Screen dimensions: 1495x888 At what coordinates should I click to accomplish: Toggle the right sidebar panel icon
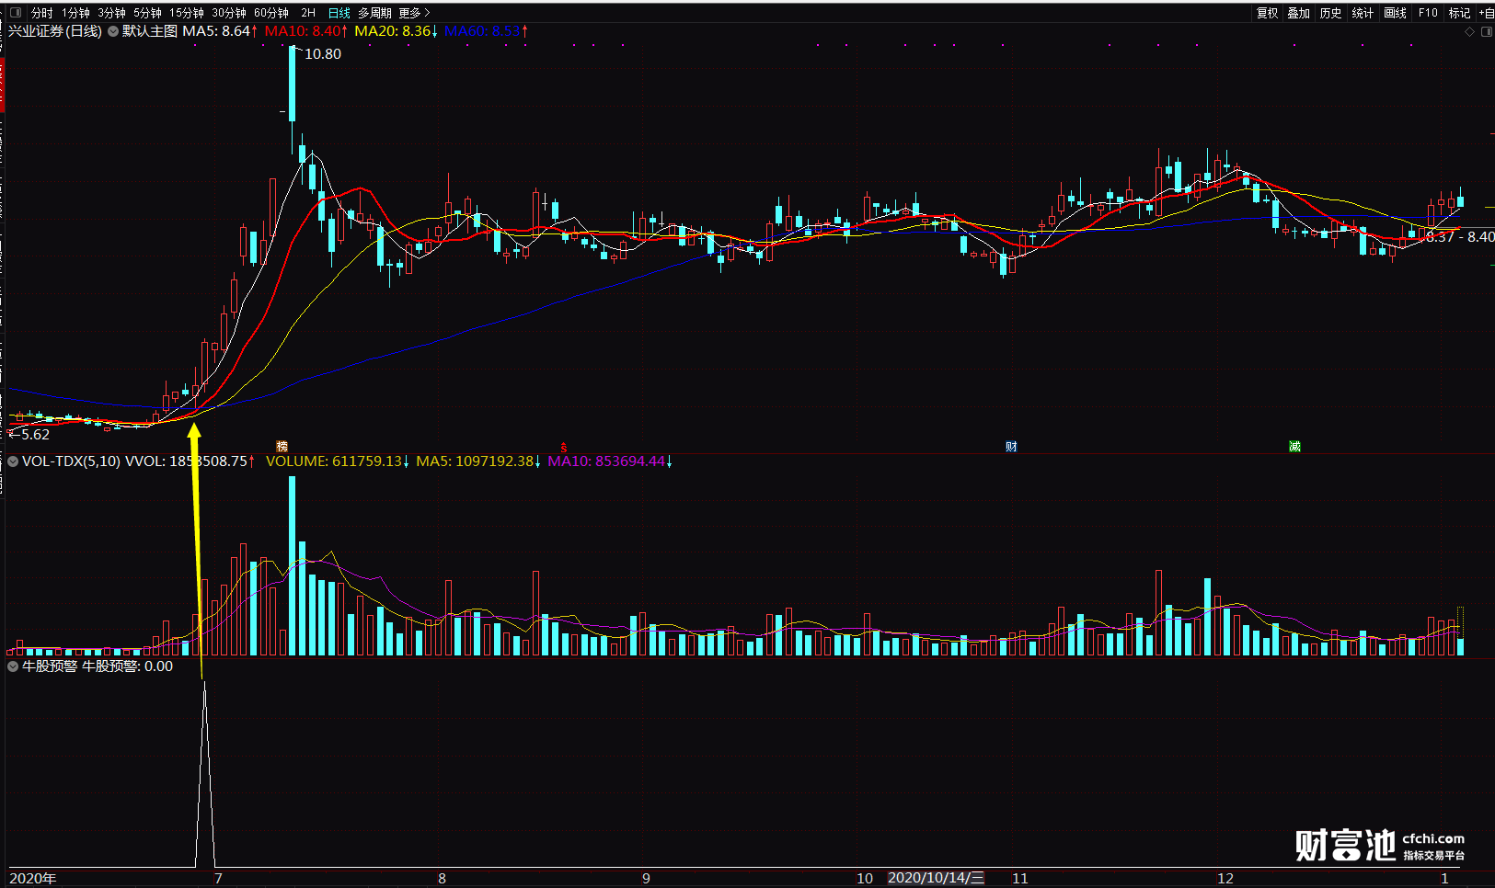(1487, 31)
